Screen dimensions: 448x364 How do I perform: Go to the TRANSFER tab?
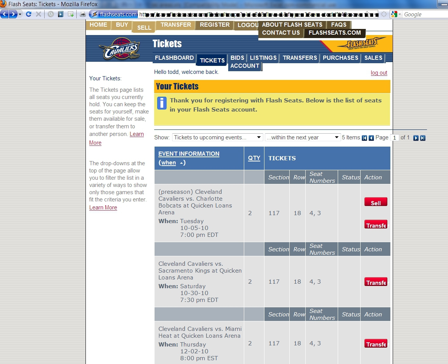click(176, 25)
